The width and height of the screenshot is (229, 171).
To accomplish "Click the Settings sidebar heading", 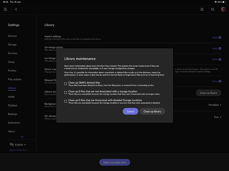I will [x=14, y=25].
